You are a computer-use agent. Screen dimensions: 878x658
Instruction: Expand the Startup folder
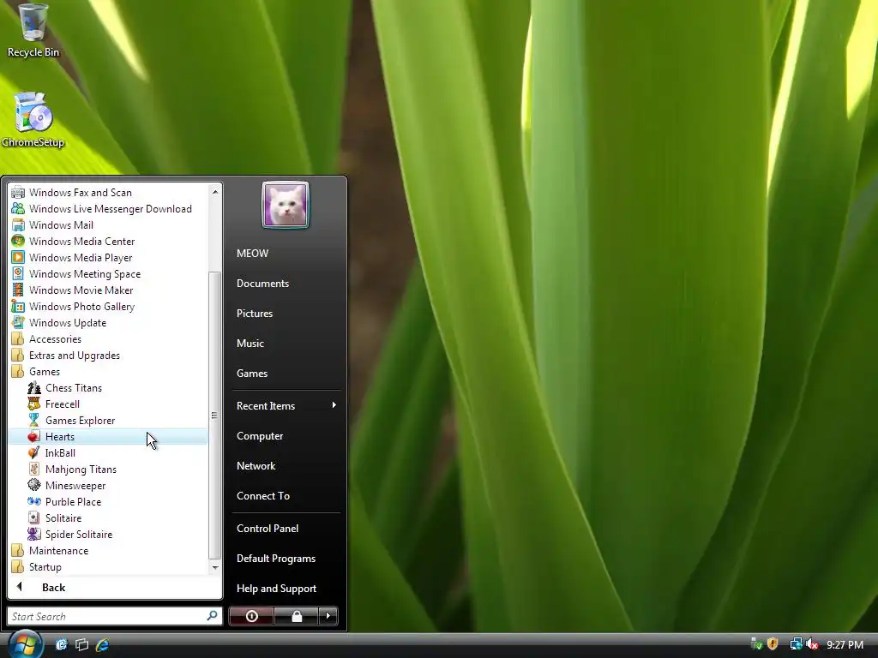36,567
